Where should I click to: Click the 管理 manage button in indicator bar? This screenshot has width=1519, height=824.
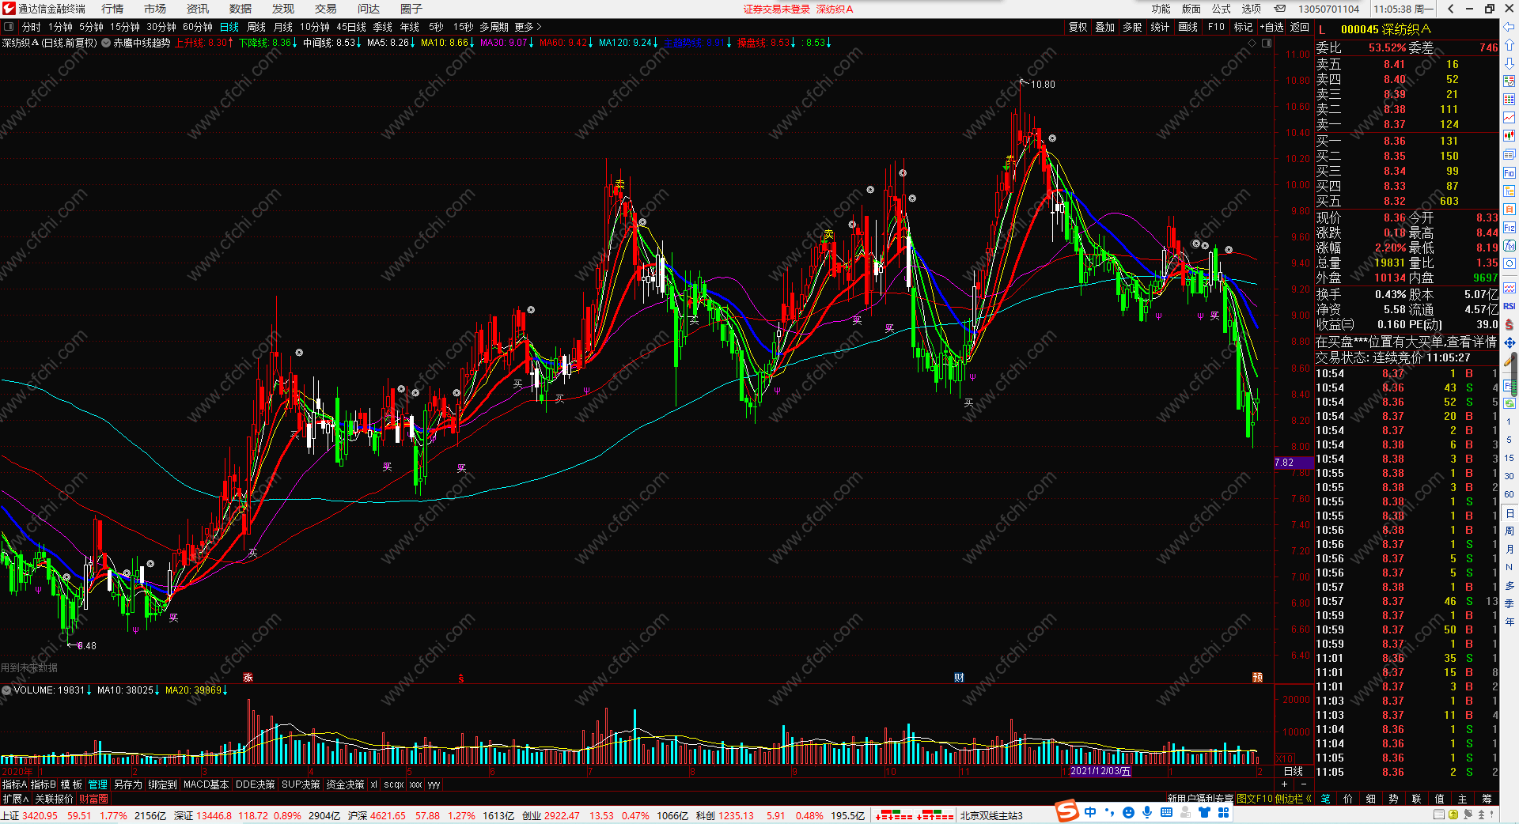click(97, 784)
